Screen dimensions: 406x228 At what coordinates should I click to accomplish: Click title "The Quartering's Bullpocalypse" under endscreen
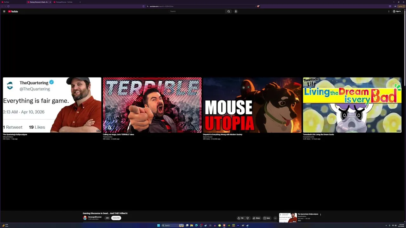[x=15, y=135]
